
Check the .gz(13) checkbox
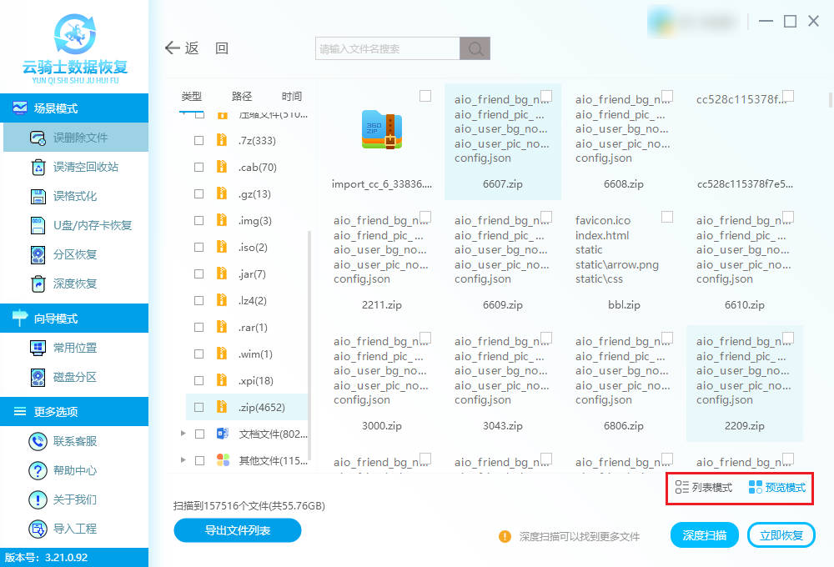[199, 193]
